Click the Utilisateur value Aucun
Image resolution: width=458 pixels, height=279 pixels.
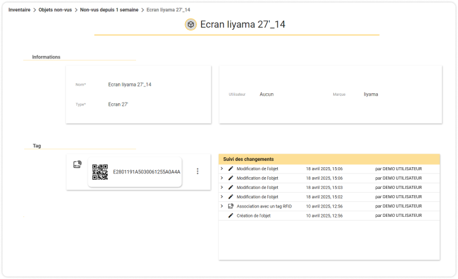coord(267,94)
